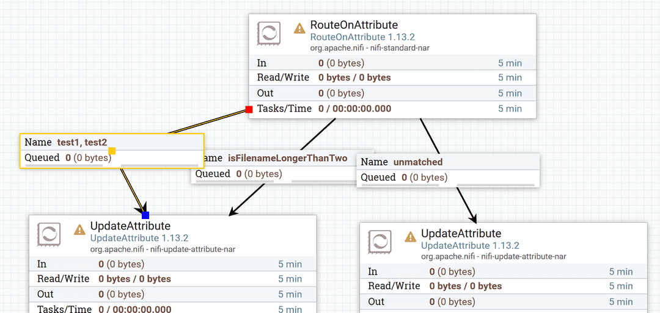Click right UpdateAttribute Out row
660x313 pixels.
[x=504, y=301]
